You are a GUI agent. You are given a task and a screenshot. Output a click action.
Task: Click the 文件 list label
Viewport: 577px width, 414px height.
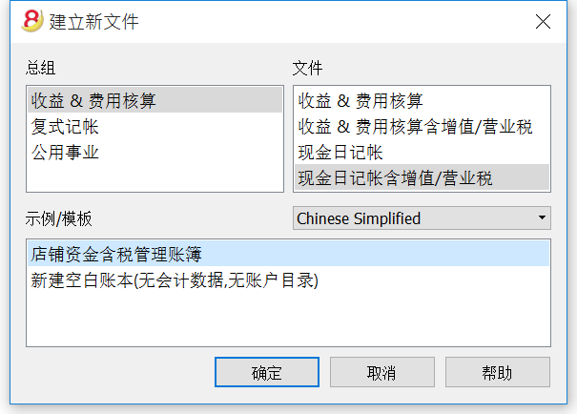[307, 68]
